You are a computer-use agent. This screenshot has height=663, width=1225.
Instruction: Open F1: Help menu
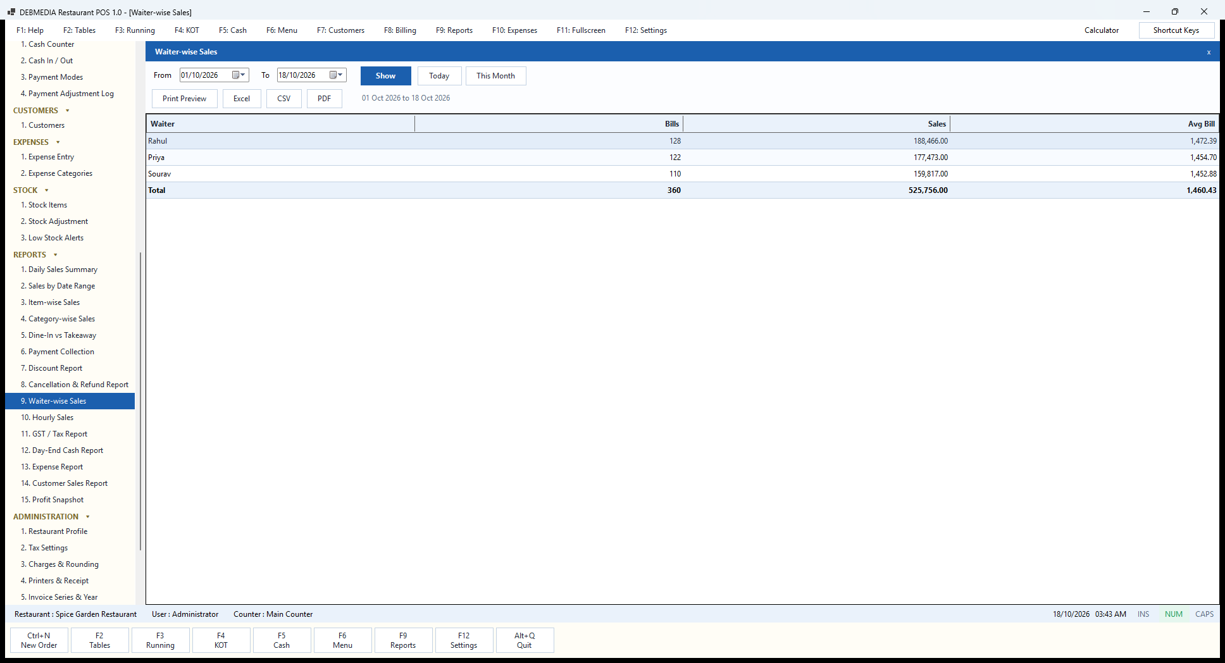30,30
